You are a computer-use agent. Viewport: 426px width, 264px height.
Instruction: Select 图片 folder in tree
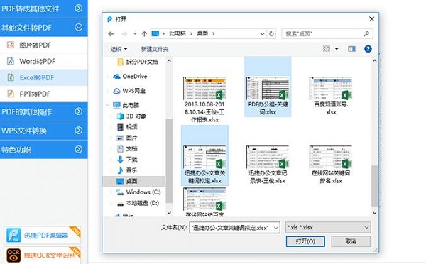click(x=127, y=138)
